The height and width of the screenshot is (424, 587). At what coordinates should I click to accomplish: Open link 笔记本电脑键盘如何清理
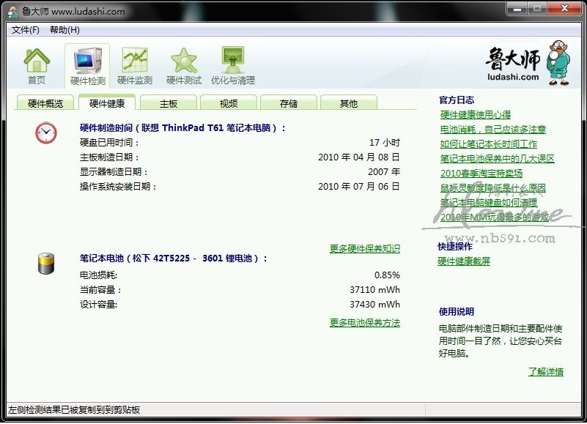pyautogui.click(x=489, y=202)
